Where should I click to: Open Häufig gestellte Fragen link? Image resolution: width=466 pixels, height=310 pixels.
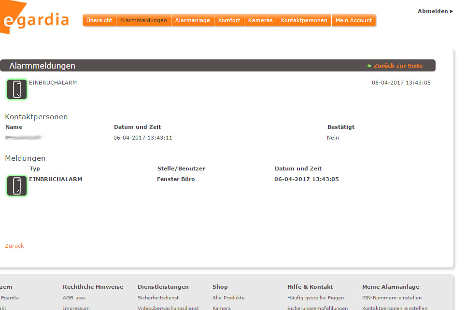315,298
